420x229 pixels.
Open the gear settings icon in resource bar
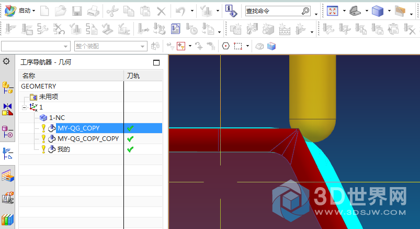tap(6, 61)
